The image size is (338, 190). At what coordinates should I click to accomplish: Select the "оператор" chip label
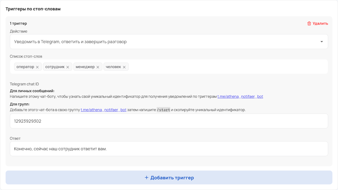tap(25, 67)
